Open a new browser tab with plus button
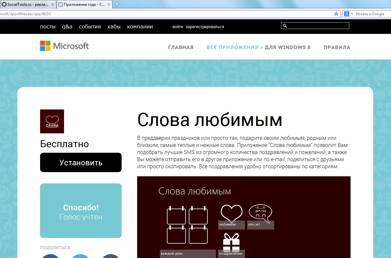The width and height of the screenshot is (391, 258). (x=117, y=5)
